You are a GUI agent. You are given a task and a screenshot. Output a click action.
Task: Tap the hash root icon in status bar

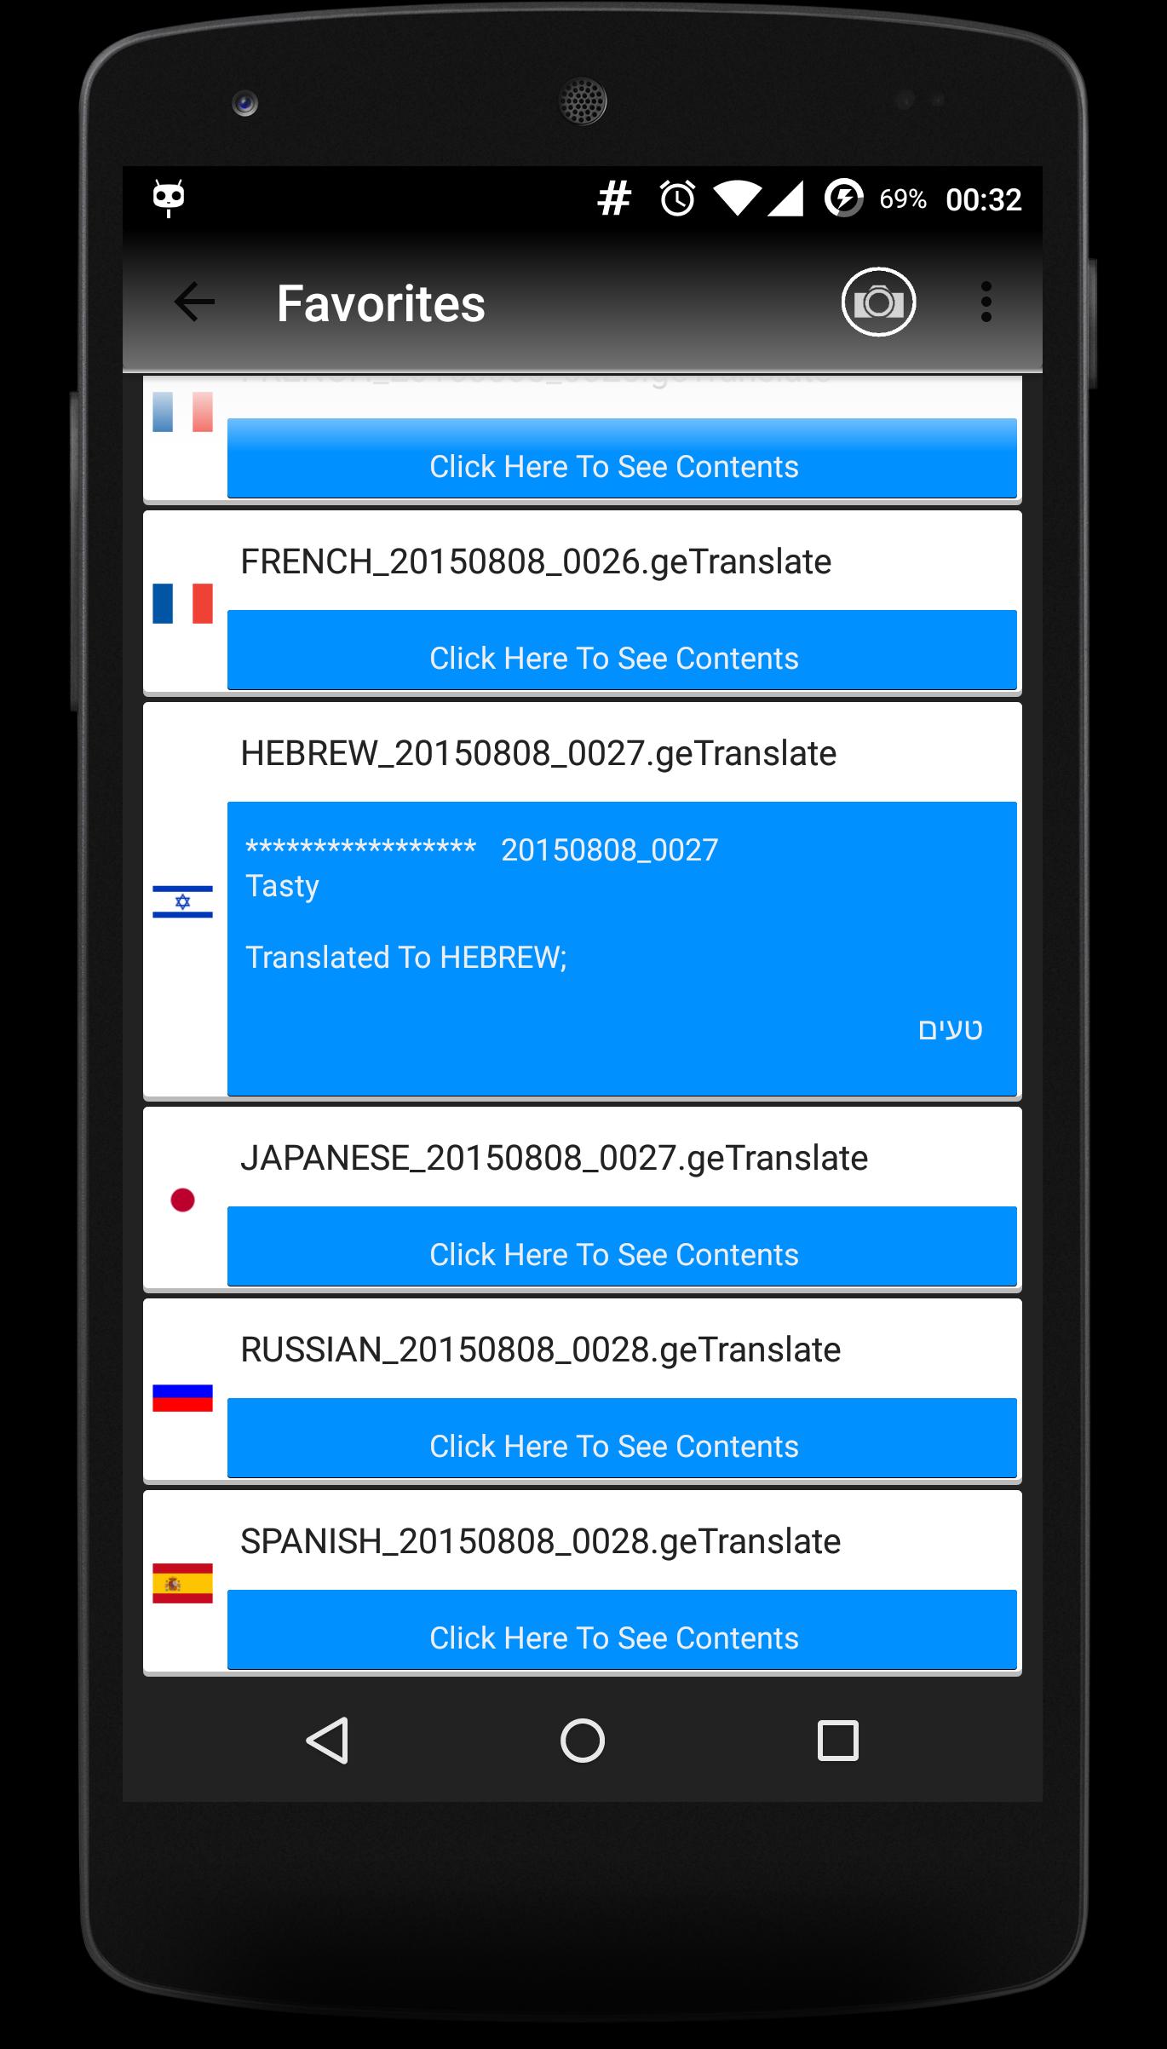[x=613, y=199]
